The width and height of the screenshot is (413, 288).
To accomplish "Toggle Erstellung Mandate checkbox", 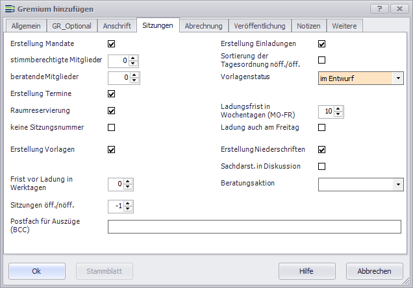I will [111, 44].
